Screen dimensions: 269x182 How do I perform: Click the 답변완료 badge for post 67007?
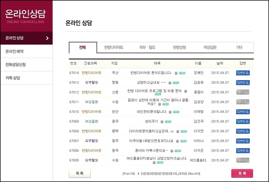(x=243, y=141)
